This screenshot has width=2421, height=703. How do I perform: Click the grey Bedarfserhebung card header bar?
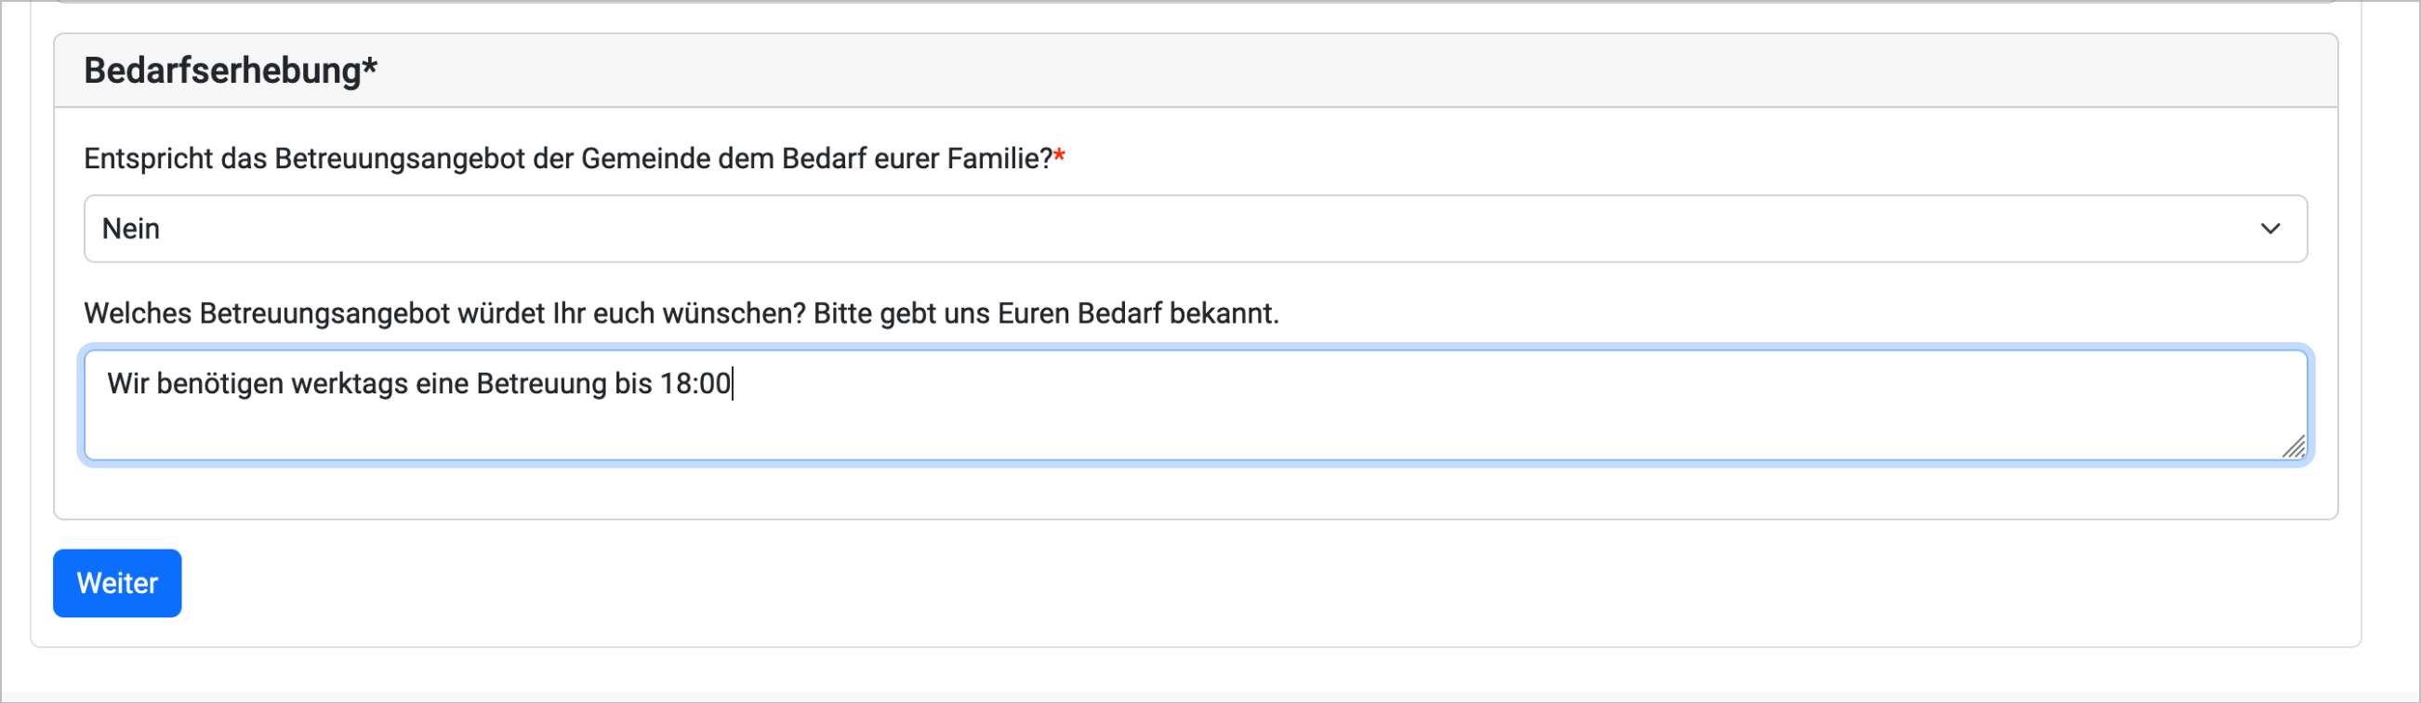(1196, 71)
